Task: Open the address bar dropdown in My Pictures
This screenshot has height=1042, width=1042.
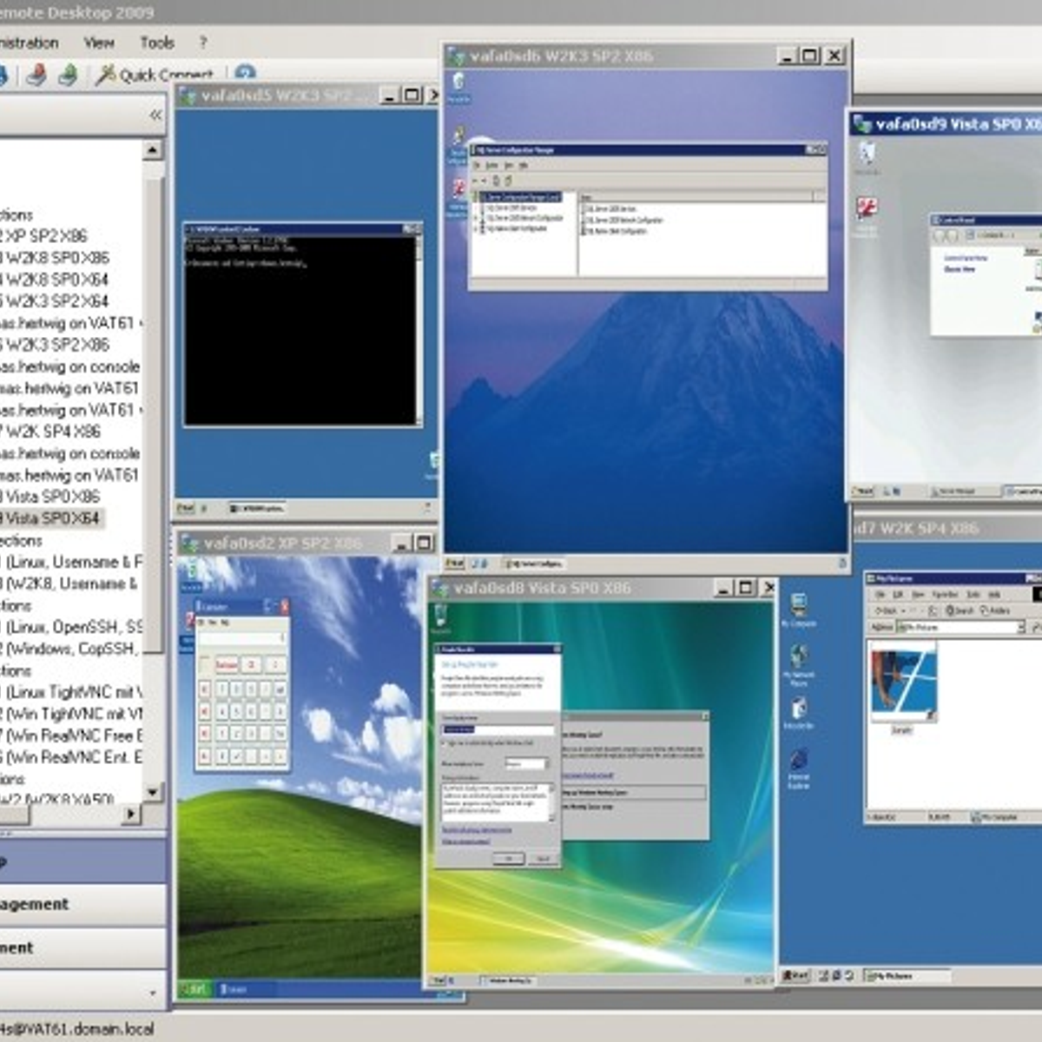Action: [1020, 627]
